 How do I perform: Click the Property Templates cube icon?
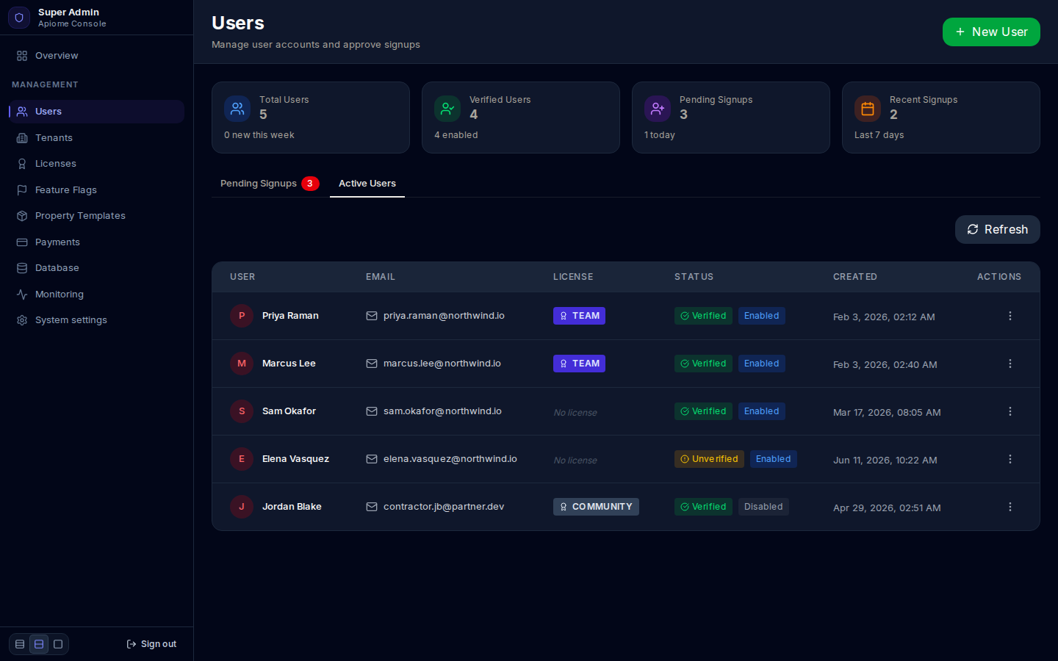click(22, 216)
